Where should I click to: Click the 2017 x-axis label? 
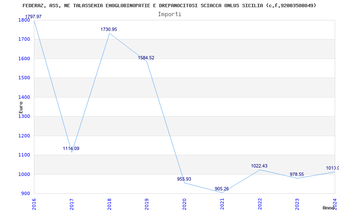pos(72,204)
